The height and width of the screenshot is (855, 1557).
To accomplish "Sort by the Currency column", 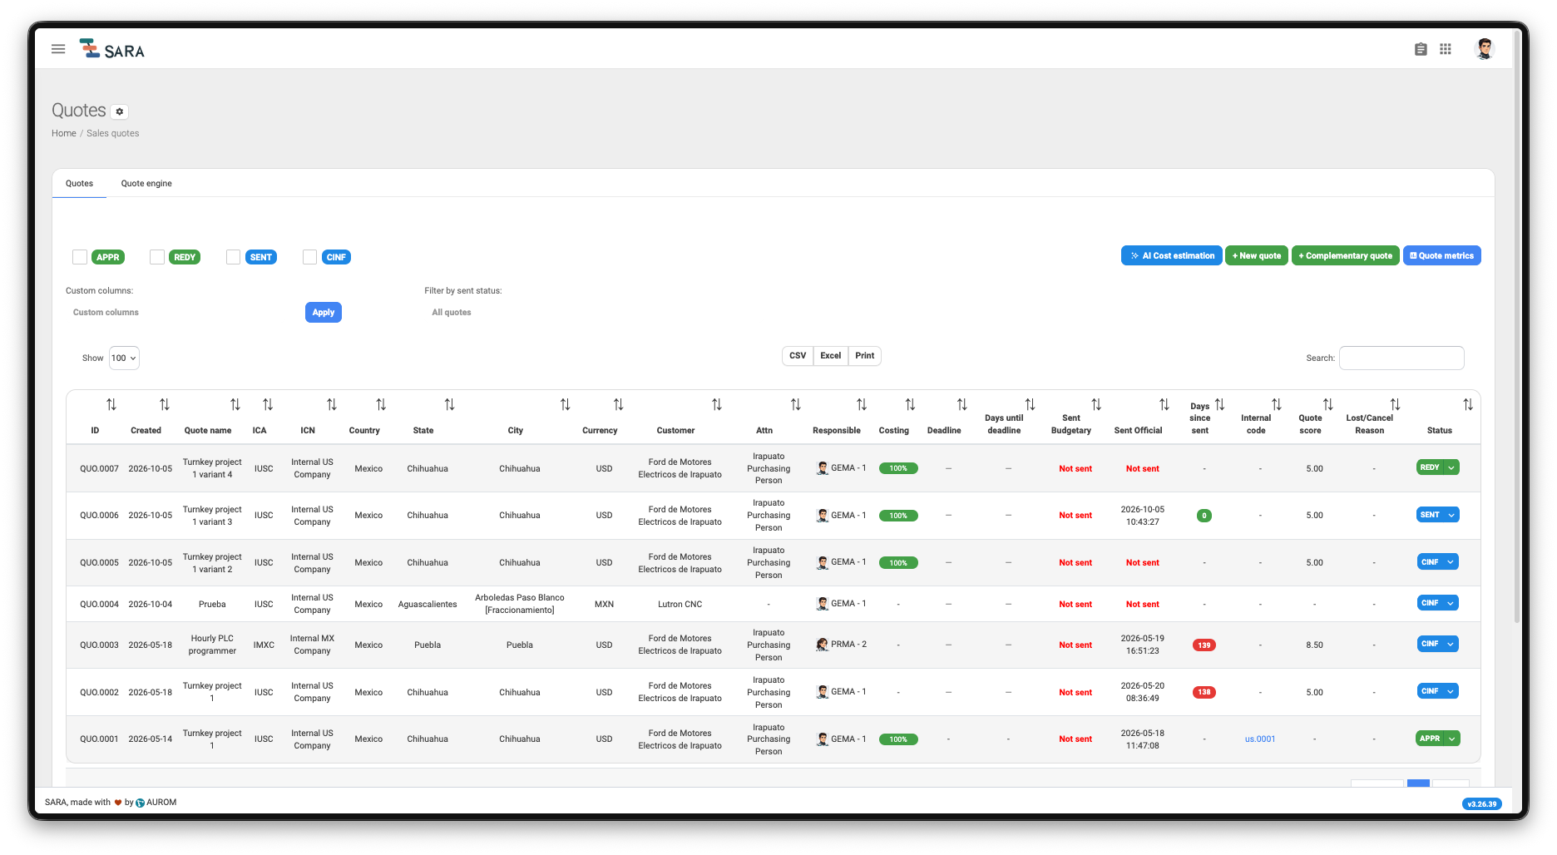I will [619, 404].
